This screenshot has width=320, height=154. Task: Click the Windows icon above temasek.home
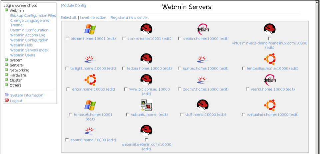(90, 105)
